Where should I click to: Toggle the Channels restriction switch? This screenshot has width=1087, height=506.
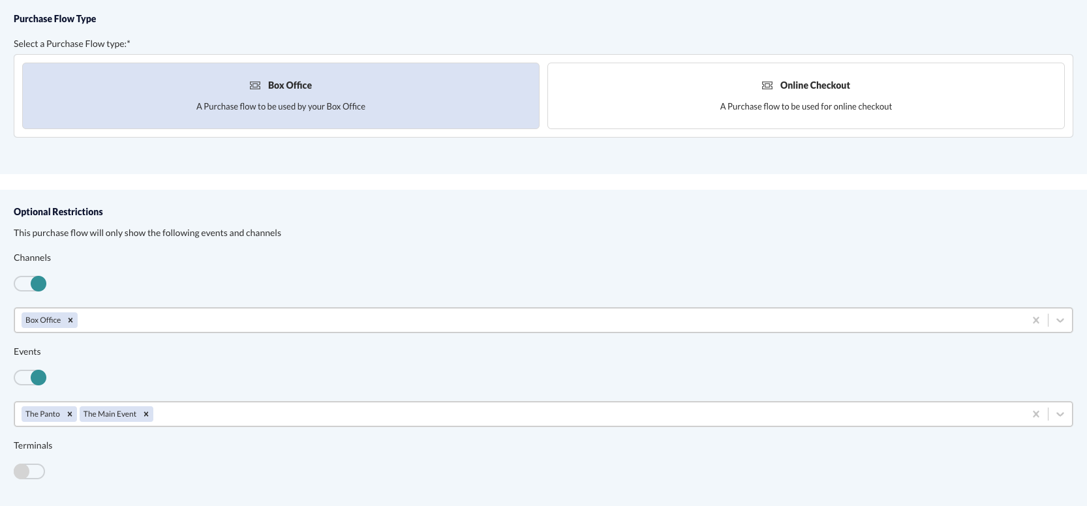[30, 284]
